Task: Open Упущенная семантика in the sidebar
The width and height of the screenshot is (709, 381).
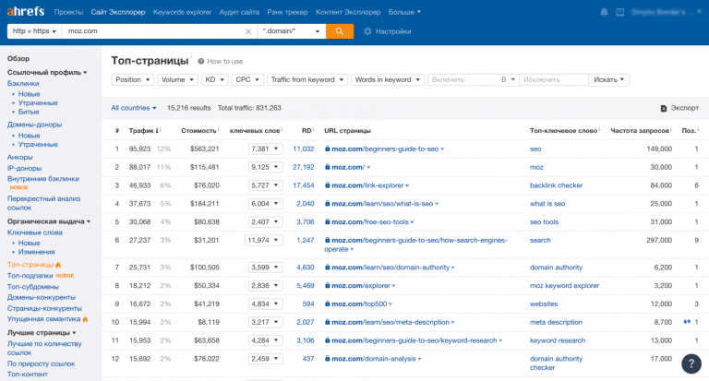Action: [x=44, y=318]
